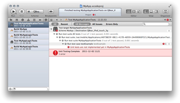Select Build MyAppLogicTests 09:49 log

[28, 48]
